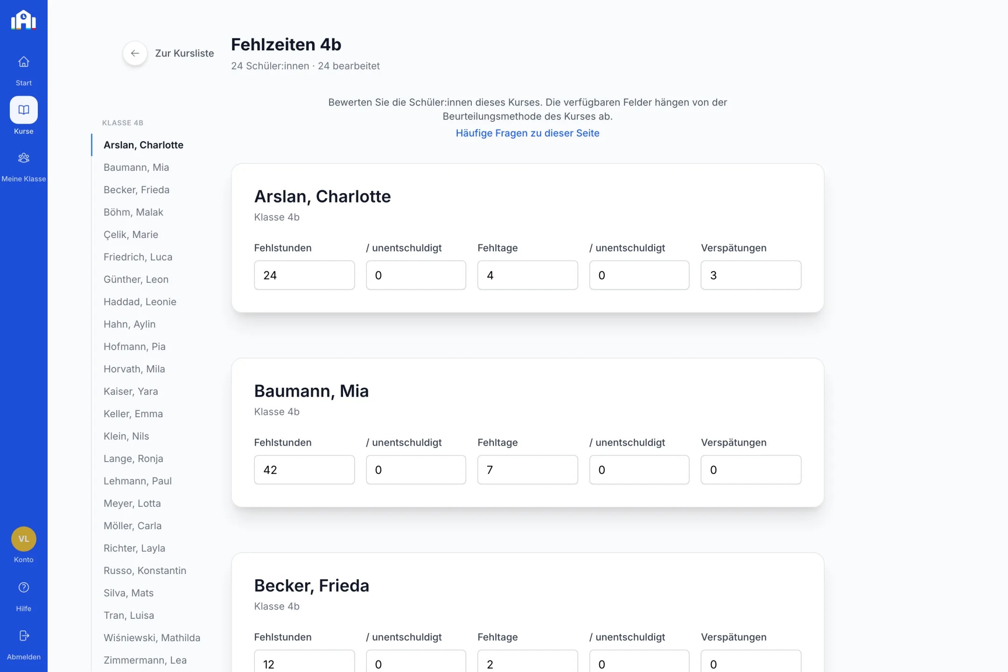The image size is (1008, 672).
Task: Select Zimmermann, Lea in the list
Action: tap(145, 660)
